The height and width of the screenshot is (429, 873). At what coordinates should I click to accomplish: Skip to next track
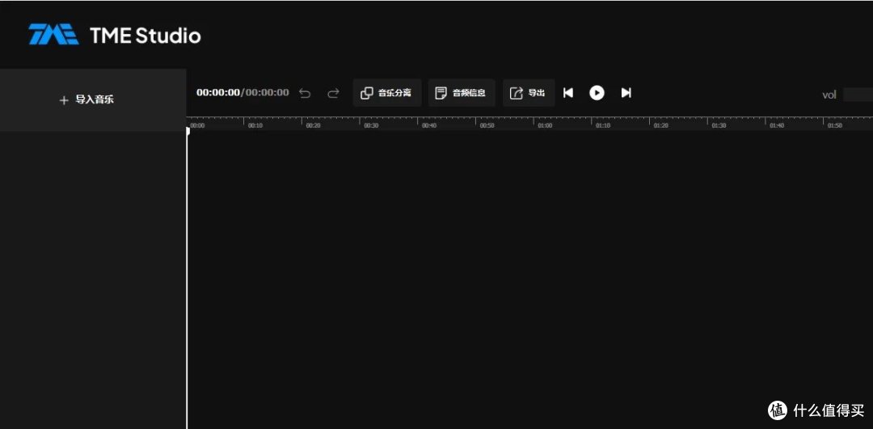pos(626,93)
